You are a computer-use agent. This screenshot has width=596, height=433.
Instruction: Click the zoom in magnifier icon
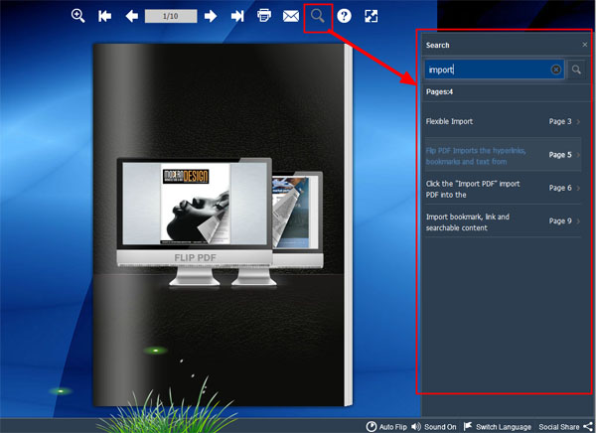tap(77, 16)
